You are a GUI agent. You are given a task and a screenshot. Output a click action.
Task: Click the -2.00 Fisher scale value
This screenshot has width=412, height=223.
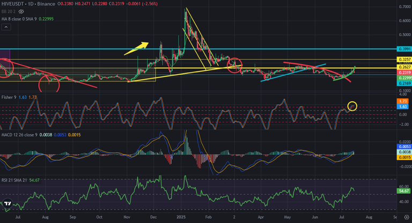403,125
